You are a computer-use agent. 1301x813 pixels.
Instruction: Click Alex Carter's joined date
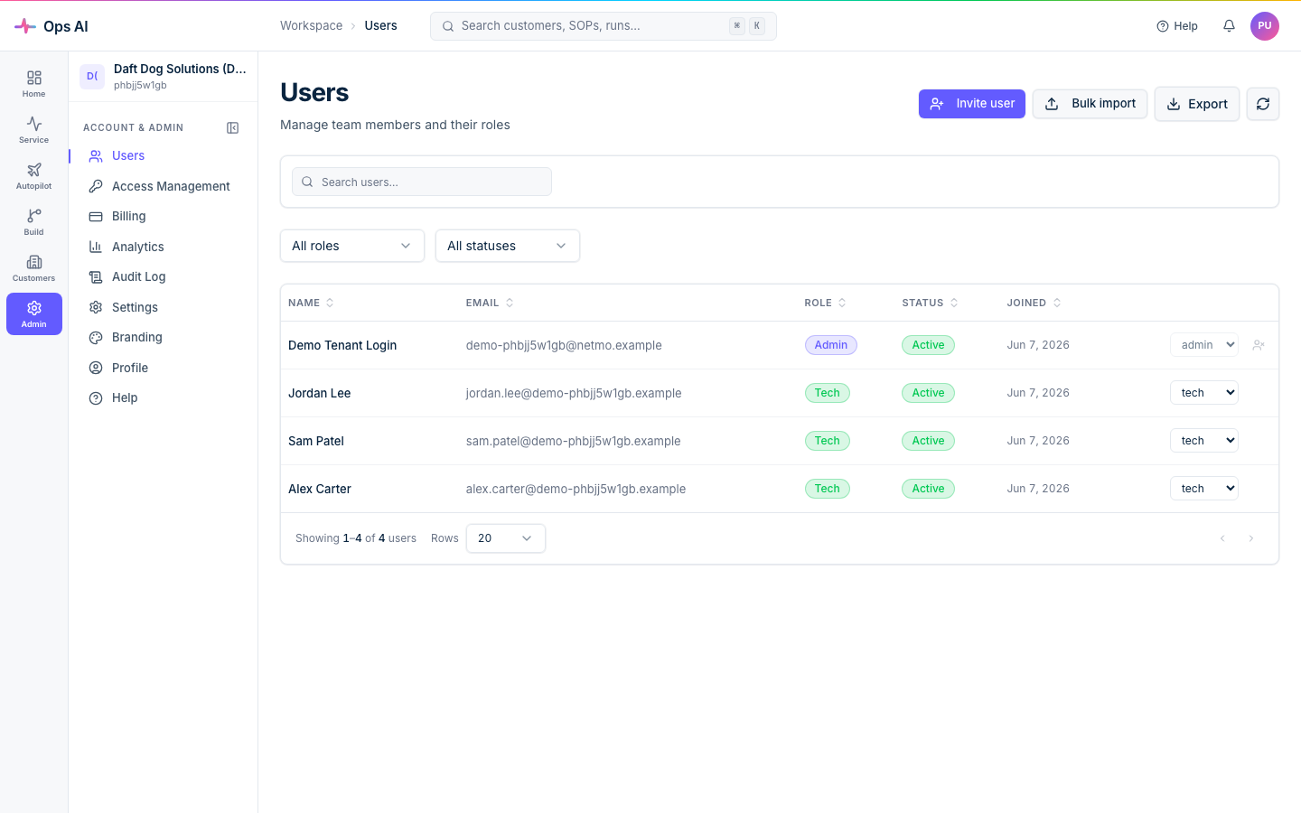pos(1038,489)
